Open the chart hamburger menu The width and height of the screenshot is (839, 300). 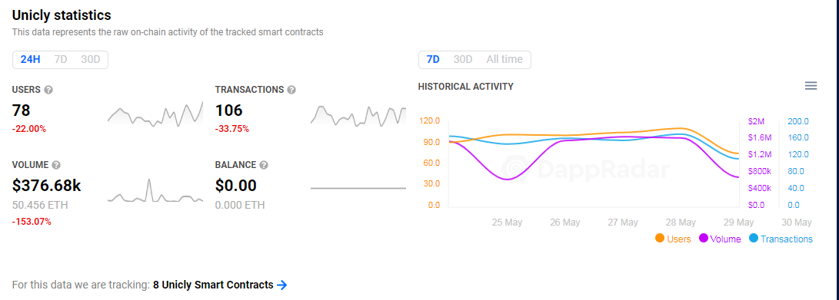coord(811,86)
